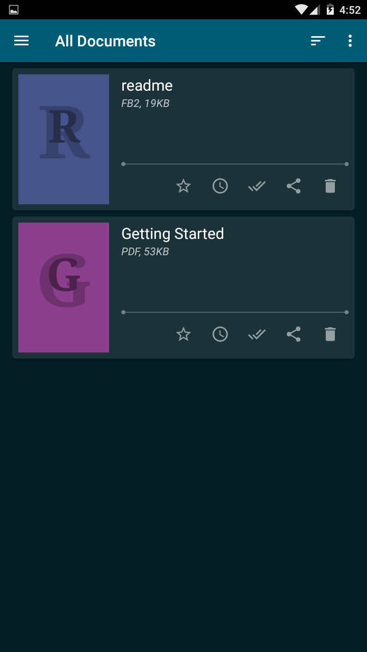Share the readme document
Screen dimensions: 367x652
(294, 186)
